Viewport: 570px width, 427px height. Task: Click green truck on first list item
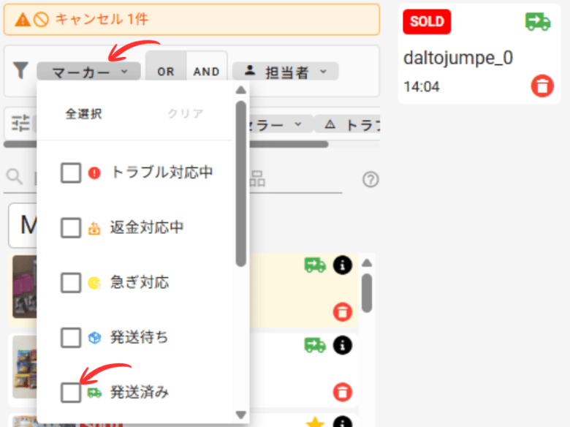coord(315,265)
